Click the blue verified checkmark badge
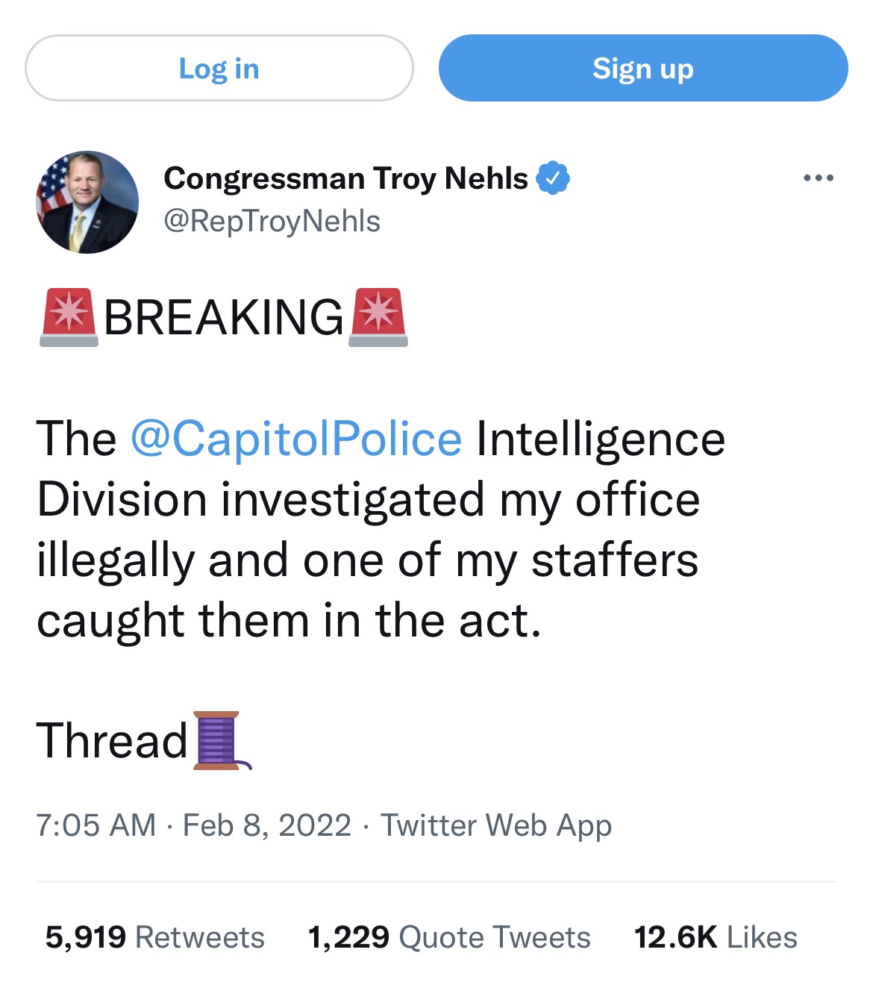 [553, 178]
